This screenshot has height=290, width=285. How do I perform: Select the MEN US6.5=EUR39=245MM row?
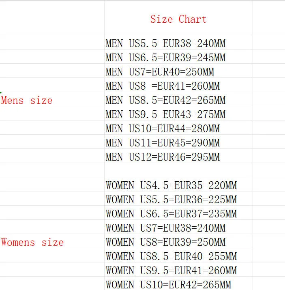tap(178, 57)
